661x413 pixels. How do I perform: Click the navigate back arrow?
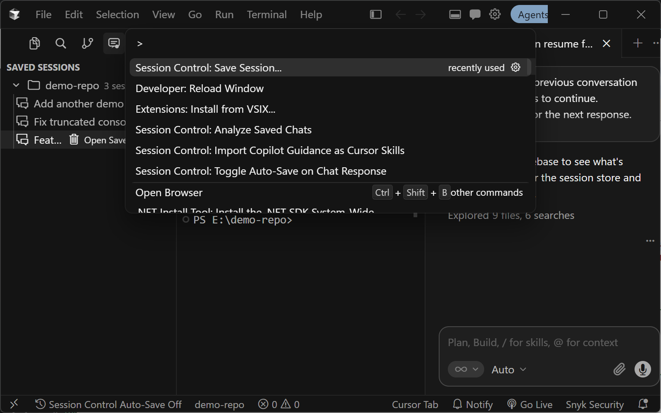pos(400,14)
